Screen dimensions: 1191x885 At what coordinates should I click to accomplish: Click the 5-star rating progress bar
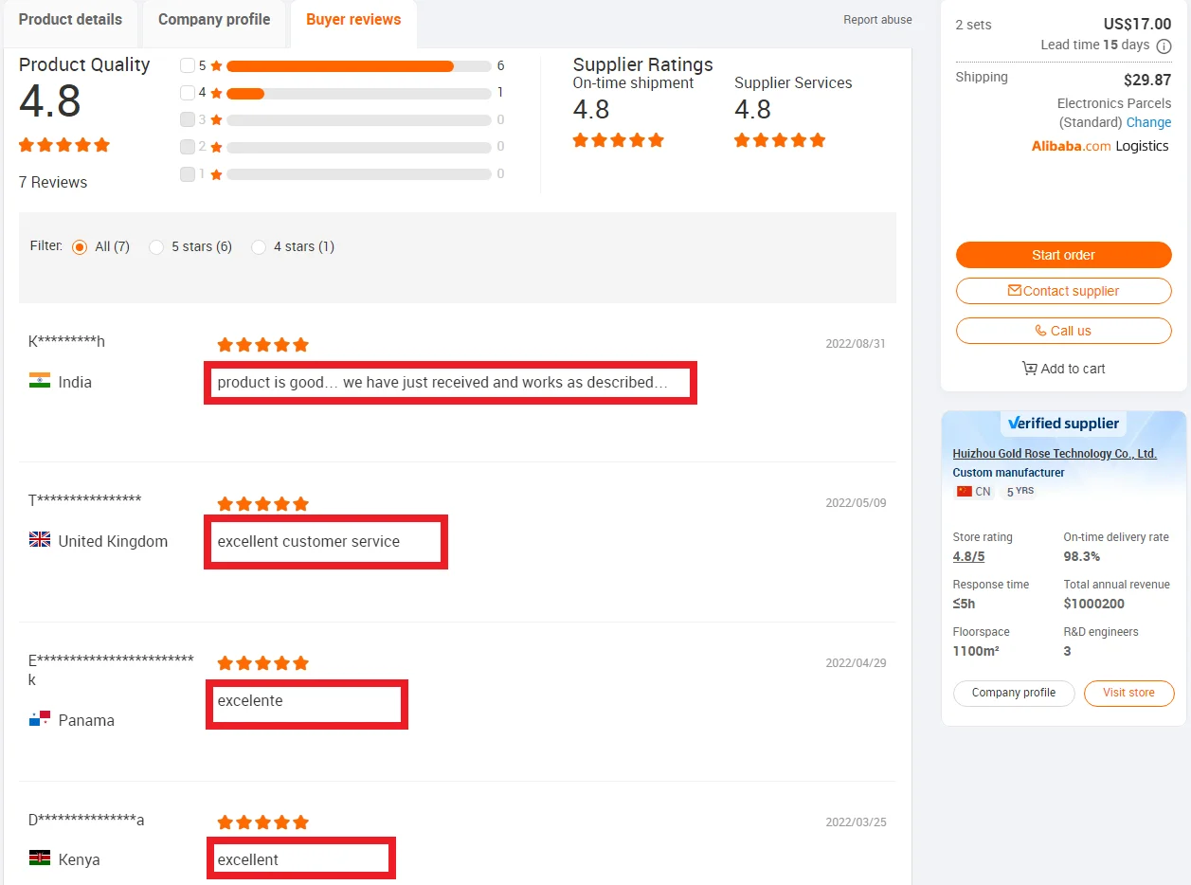click(359, 66)
